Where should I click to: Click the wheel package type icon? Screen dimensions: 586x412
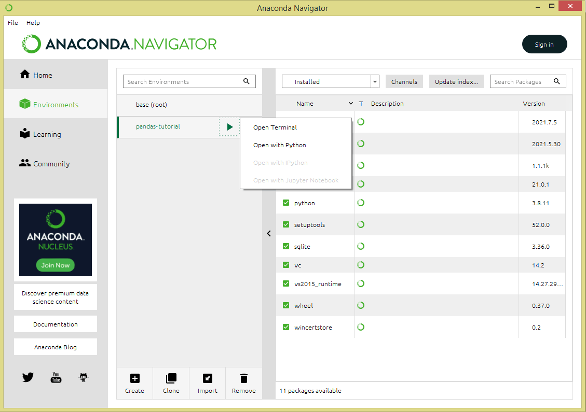(361, 305)
